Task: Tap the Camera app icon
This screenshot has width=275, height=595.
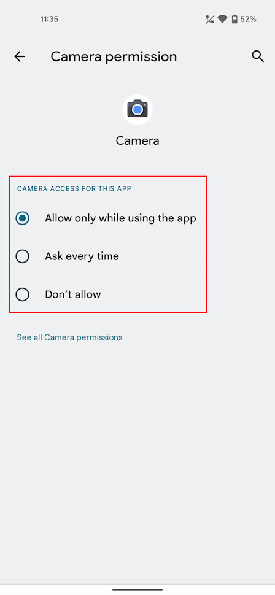Action: [x=137, y=109]
